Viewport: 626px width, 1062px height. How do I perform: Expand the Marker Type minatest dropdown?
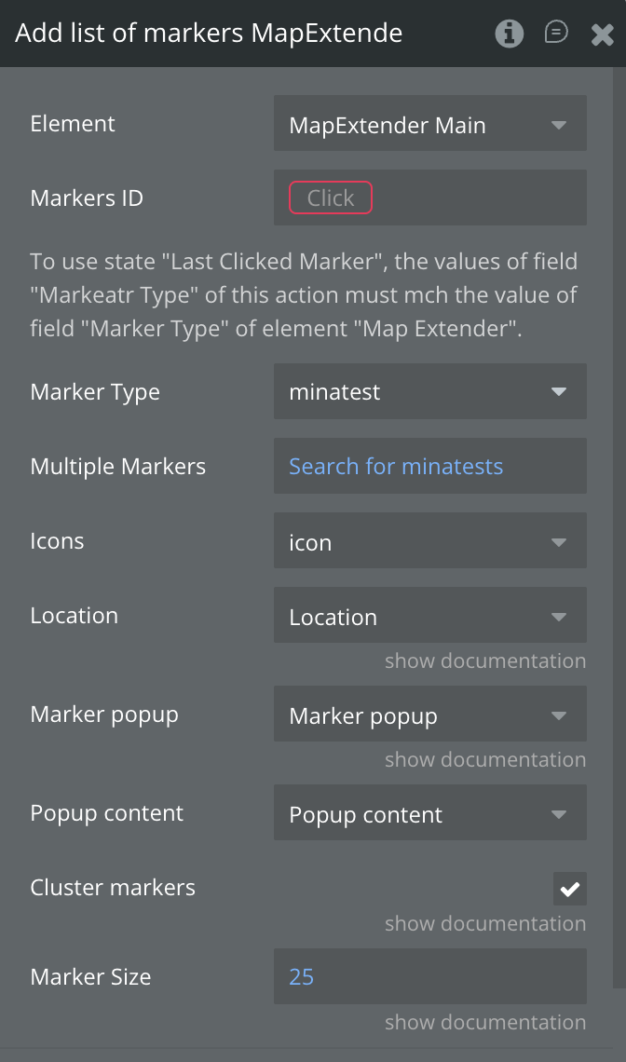[429, 392]
